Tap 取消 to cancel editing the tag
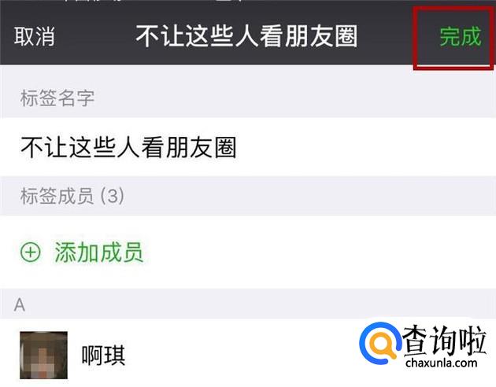 pyautogui.click(x=35, y=36)
